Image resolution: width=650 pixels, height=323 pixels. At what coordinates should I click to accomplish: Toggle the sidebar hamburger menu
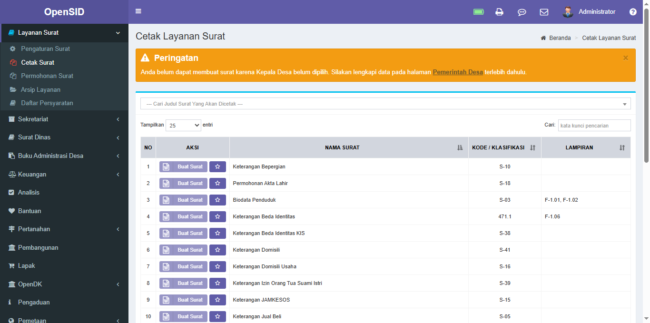tap(138, 11)
